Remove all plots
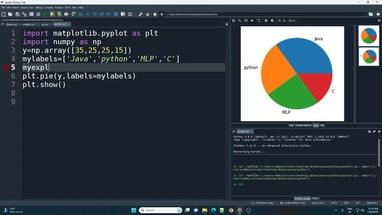This screenshot has width=382, height=215. coord(258,21)
